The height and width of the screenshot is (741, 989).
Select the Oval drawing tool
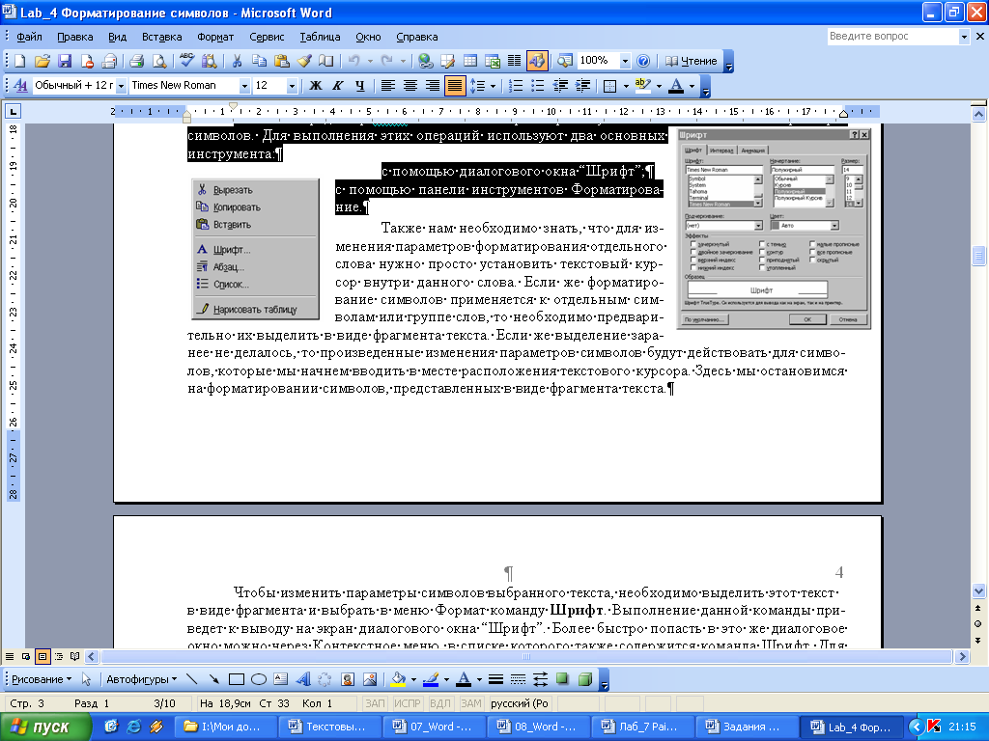coord(259,679)
